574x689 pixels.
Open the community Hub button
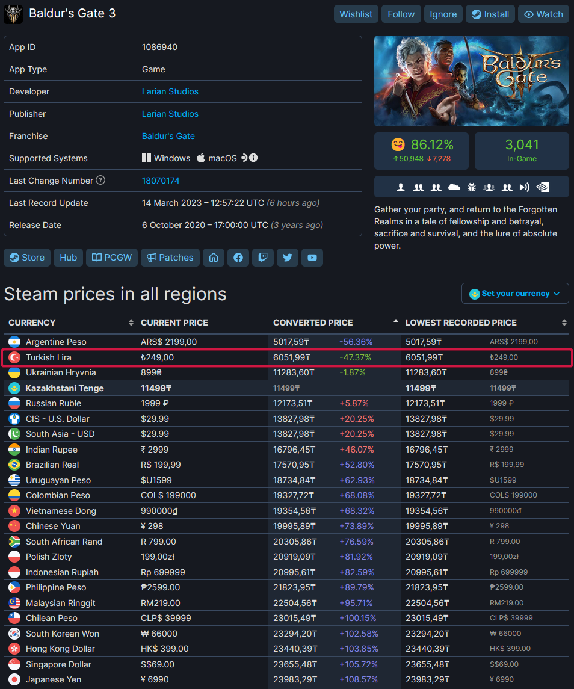pyautogui.click(x=68, y=258)
